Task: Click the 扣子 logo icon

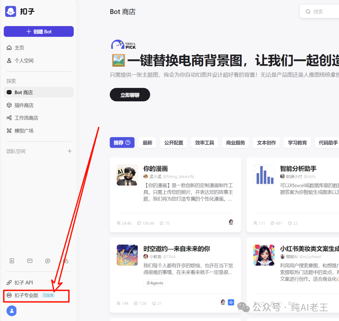Action: (x=11, y=12)
